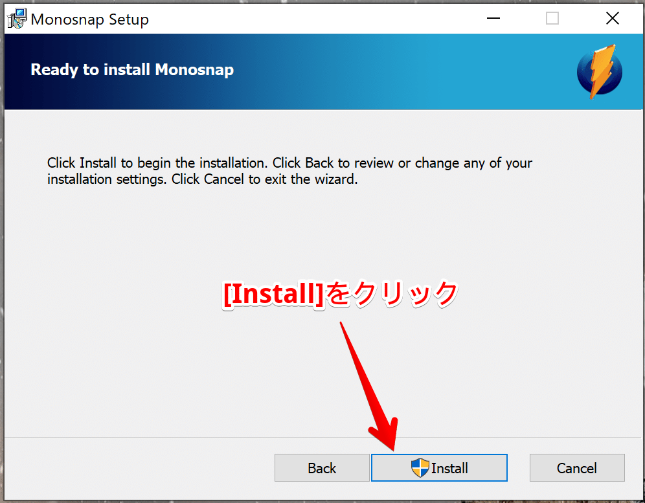Screen dimensions: 645x503
Task: Click the red [Install]をクリック annotation text
Action: click(341, 294)
